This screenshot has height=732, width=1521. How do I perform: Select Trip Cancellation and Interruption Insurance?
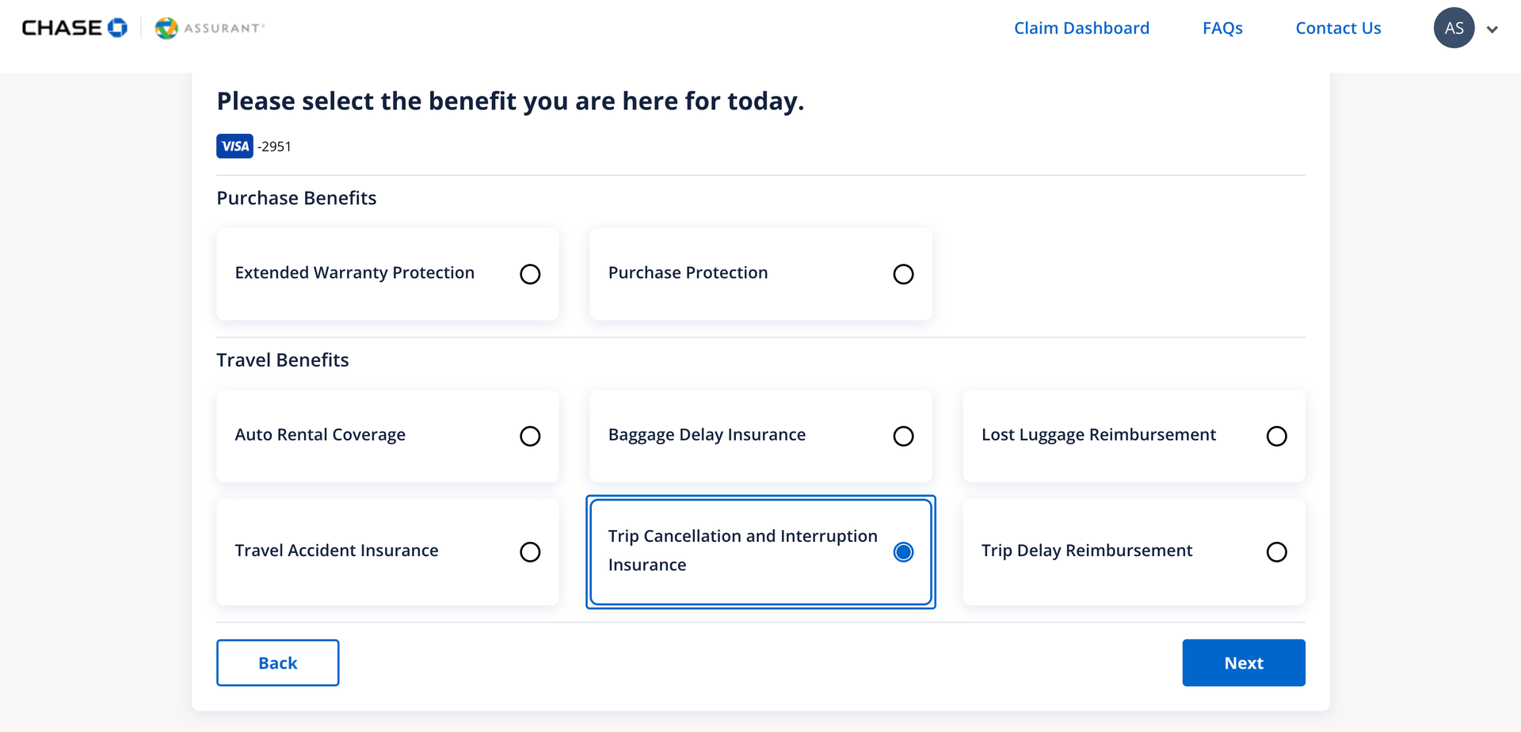point(903,551)
